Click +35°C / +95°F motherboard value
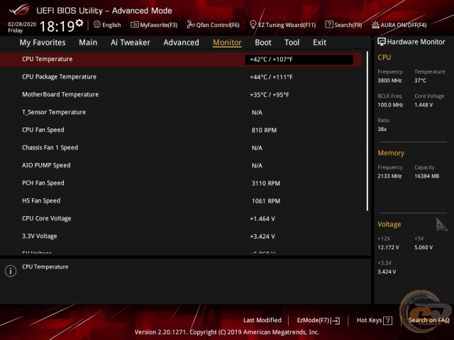 pos(270,95)
